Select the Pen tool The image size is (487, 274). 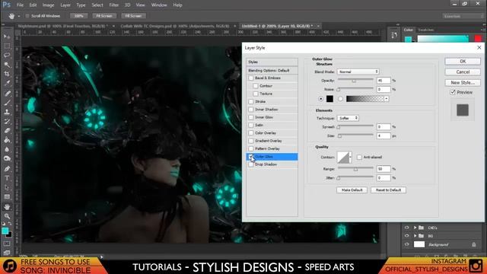tap(7, 169)
